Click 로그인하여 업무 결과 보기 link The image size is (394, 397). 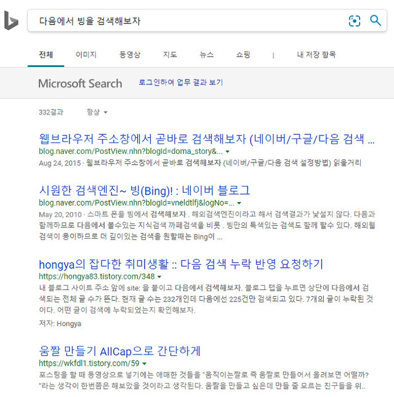point(180,82)
